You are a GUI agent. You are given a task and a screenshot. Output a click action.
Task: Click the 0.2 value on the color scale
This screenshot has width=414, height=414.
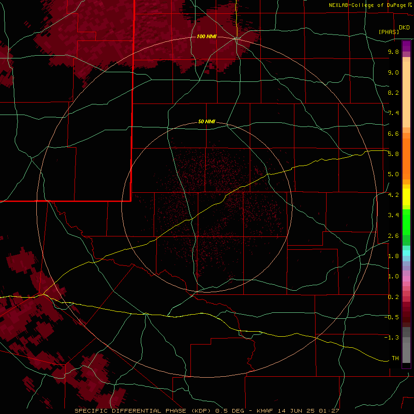393,297
